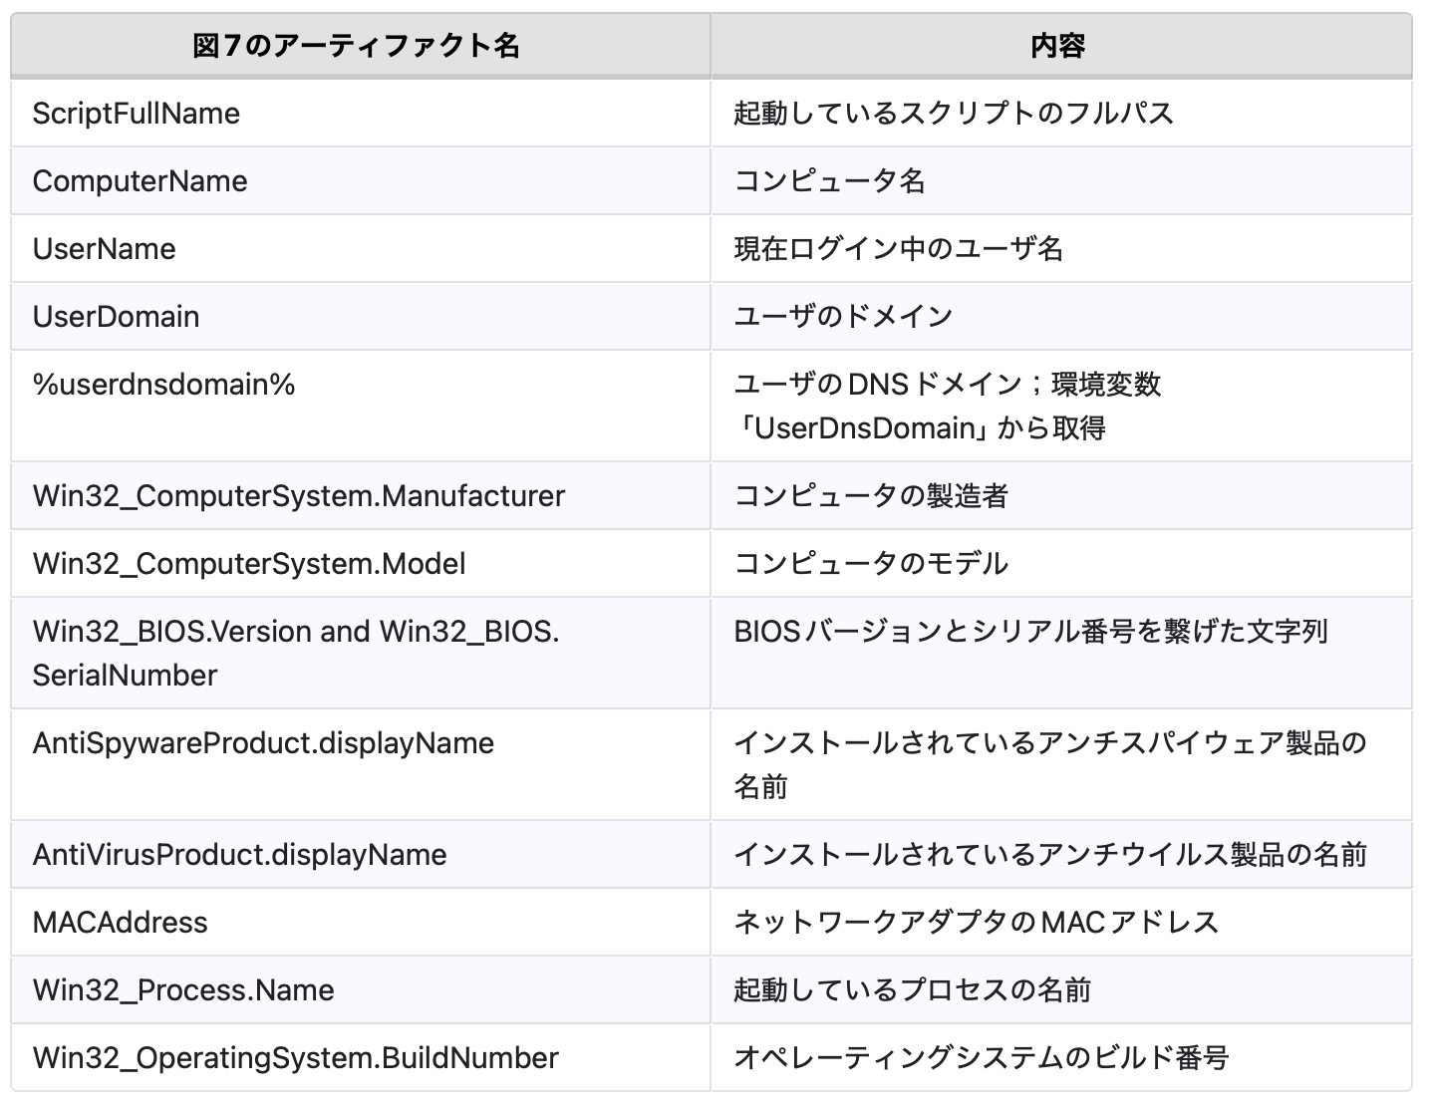This screenshot has width=1431, height=1106.
Task: Click the UserDomain cell
Action: [x=117, y=317]
